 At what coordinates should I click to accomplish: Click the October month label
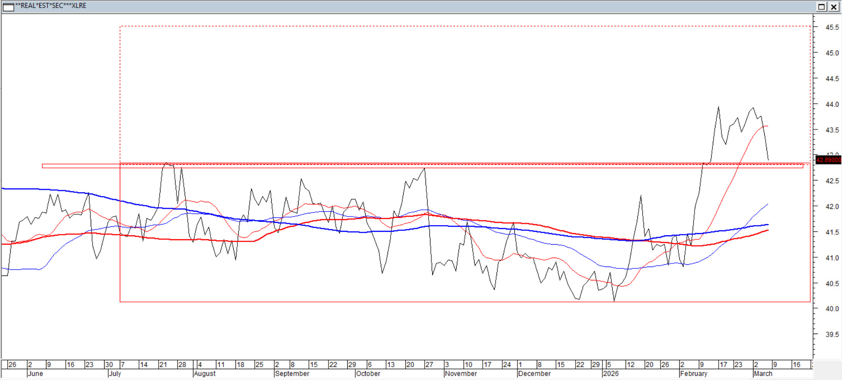[x=368, y=374]
